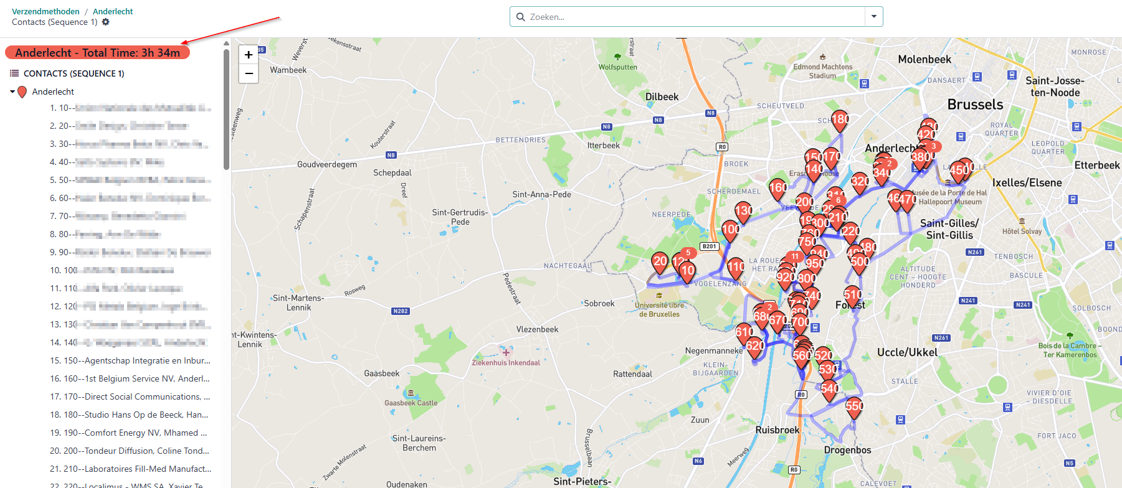Open the search box dropdown arrow

[873, 17]
